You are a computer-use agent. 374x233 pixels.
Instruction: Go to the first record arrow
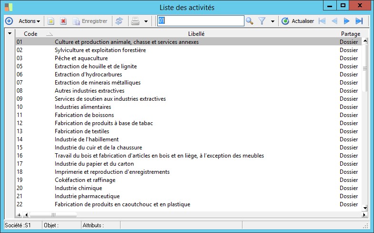322,21
